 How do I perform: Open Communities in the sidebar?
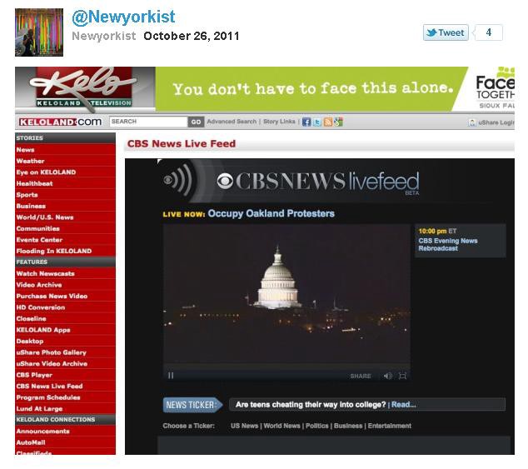click(x=65, y=228)
